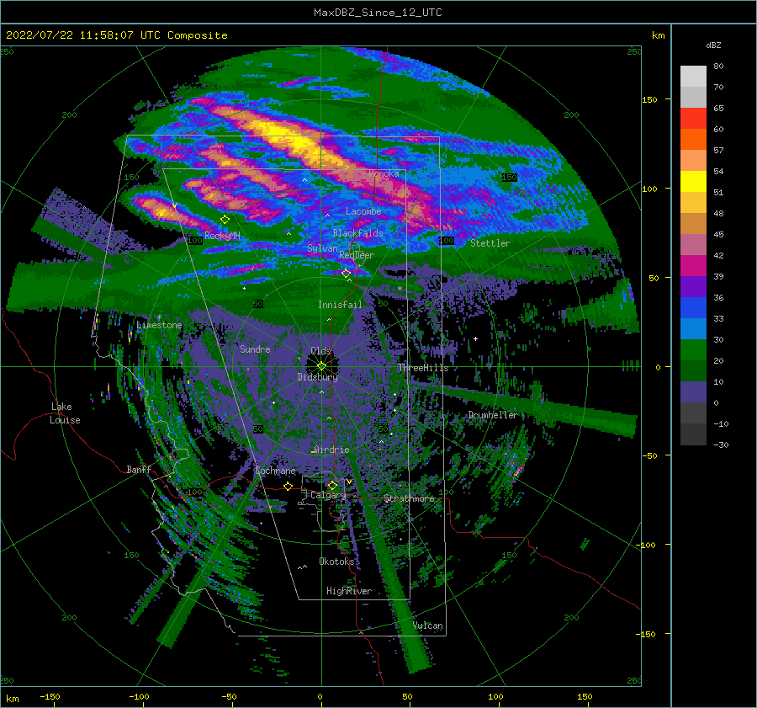Image resolution: width=757 pixels, height=708 pixels.
Task: Click the Okotoks city label
Action: pyautogui.click(x=336, y=562)
